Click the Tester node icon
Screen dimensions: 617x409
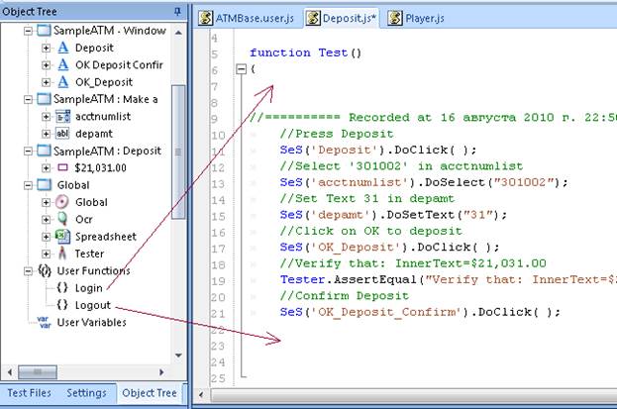pos(62,254)
